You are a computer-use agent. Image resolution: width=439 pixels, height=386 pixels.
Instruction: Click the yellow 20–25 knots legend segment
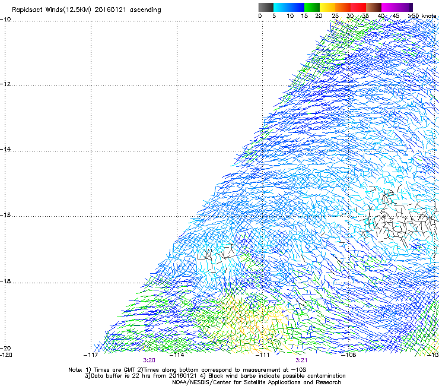pyautogui.click(x=327, y=7)
